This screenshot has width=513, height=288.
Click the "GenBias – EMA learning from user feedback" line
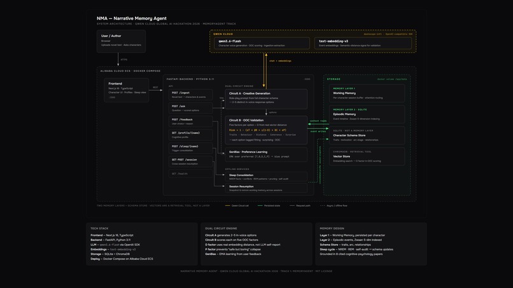click(234, 254)
